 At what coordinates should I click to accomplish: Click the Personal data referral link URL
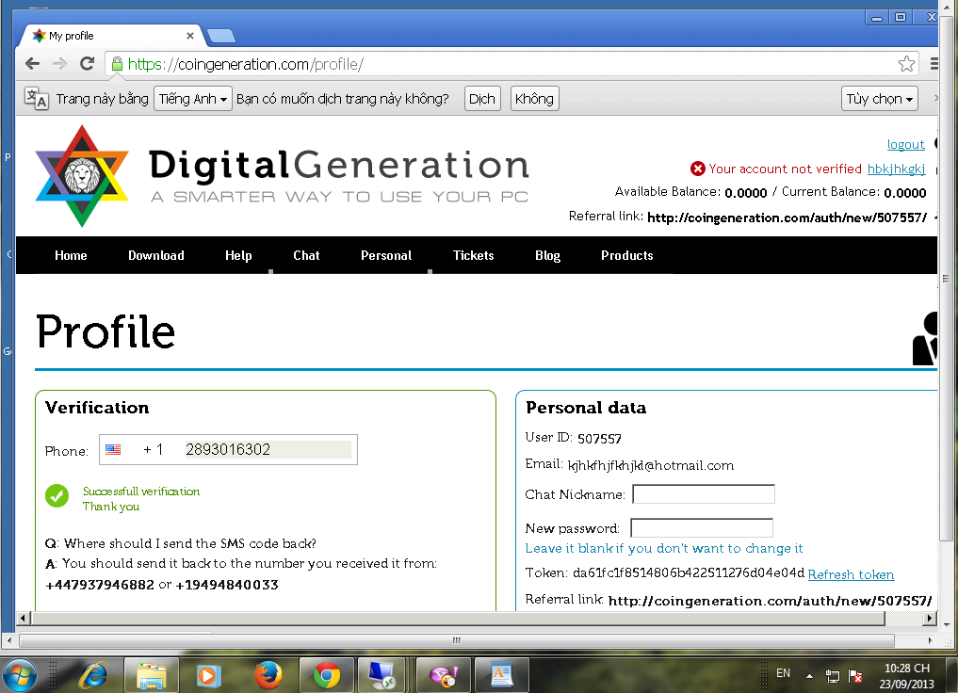point(770,601)
